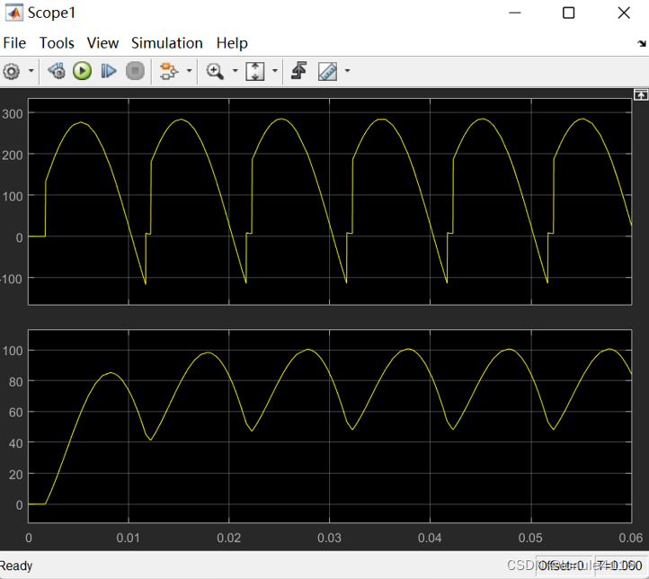Expand the measurements dropdown arrow

347,71
